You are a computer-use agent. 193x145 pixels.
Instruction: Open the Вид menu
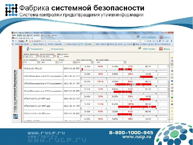(24, 35)
